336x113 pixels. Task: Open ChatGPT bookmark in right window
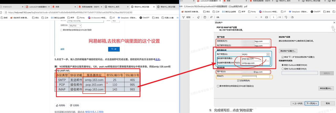coord(316,12)
